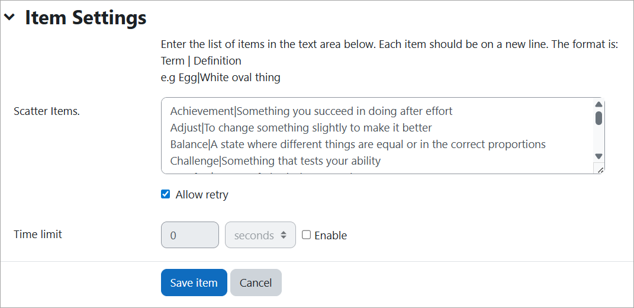
Task: Open the seconds unit dropdown
Action: coord(260,235)
